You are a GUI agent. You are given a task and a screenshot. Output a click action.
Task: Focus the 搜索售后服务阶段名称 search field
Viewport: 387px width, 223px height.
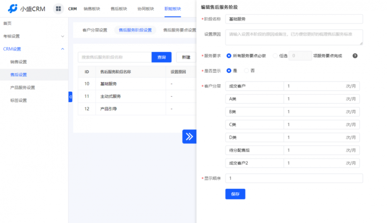click(x=115, y=57)
